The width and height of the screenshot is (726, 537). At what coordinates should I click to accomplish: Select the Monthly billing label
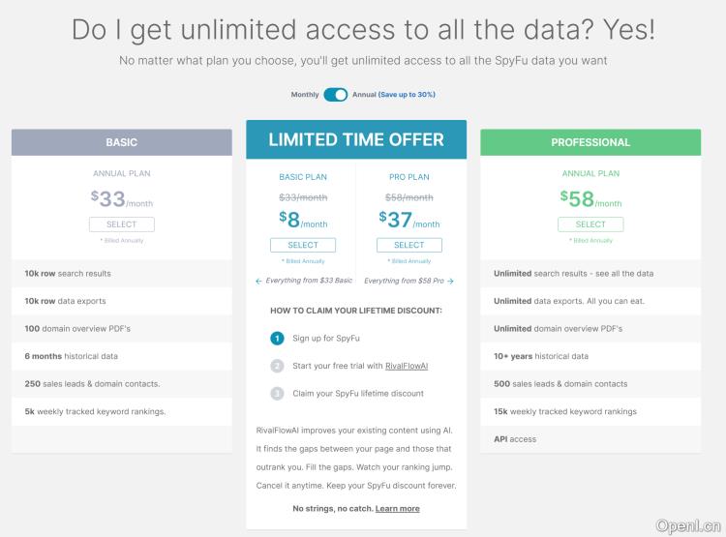[x=305, y=95]
